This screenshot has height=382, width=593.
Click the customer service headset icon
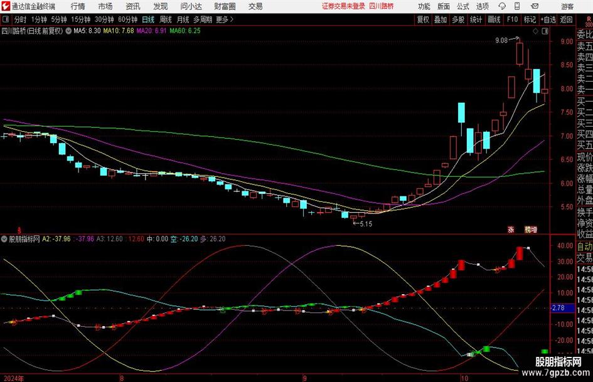(x=502, y=6)
